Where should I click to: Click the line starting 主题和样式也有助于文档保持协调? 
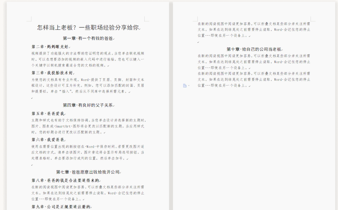(89, 120)
